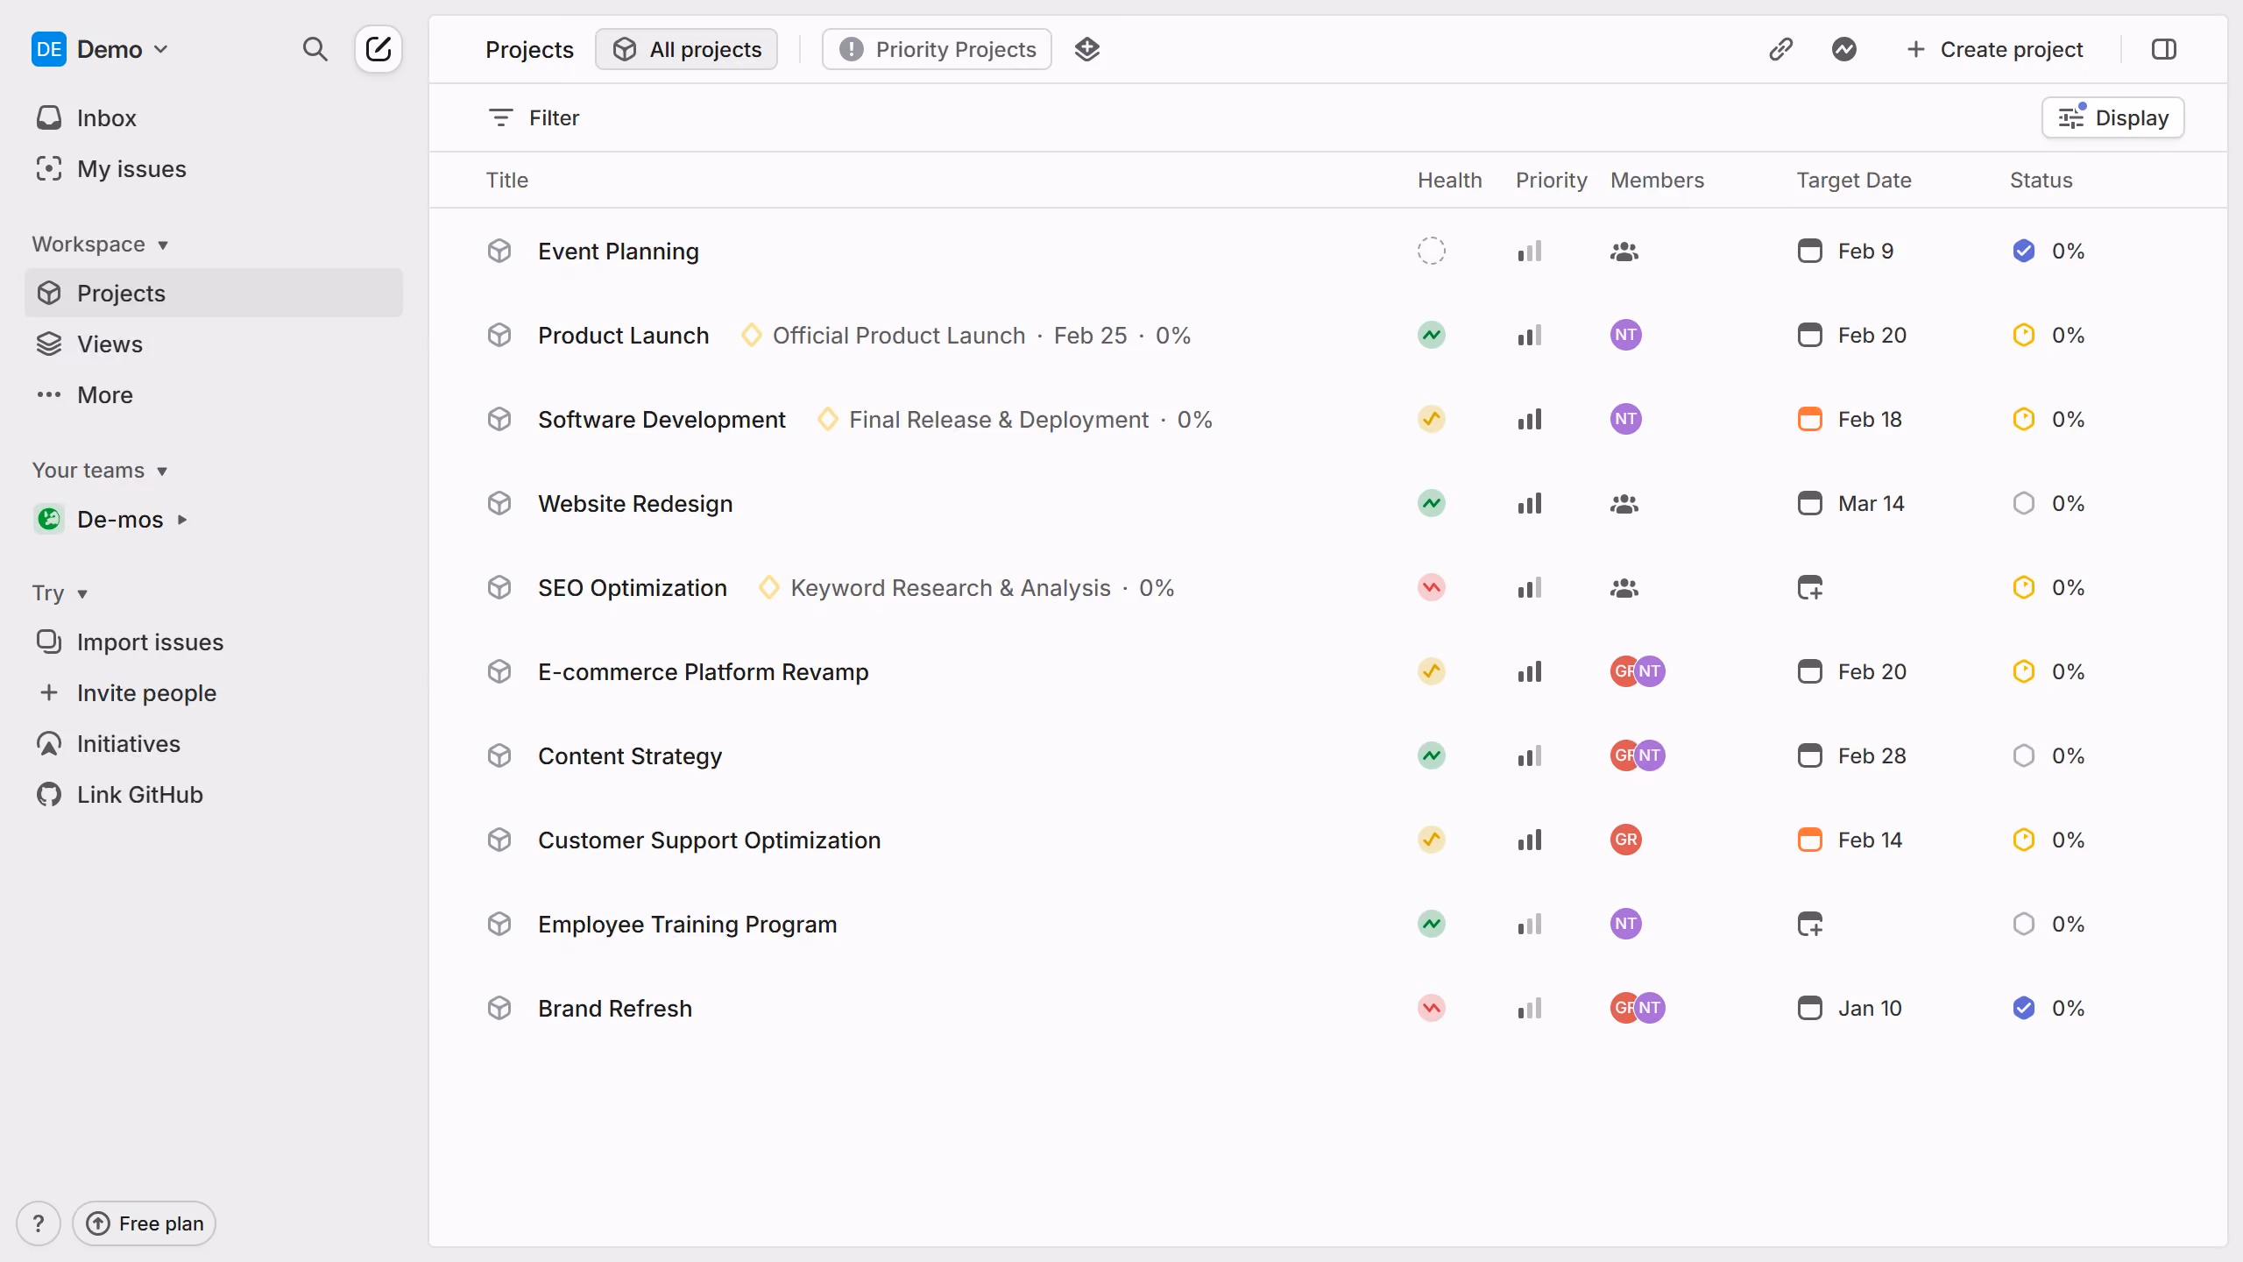This screenshot has height=1262, width=2243.
Task: Open Keyword Research & Analysis milestone
Action: coord(951,588)
